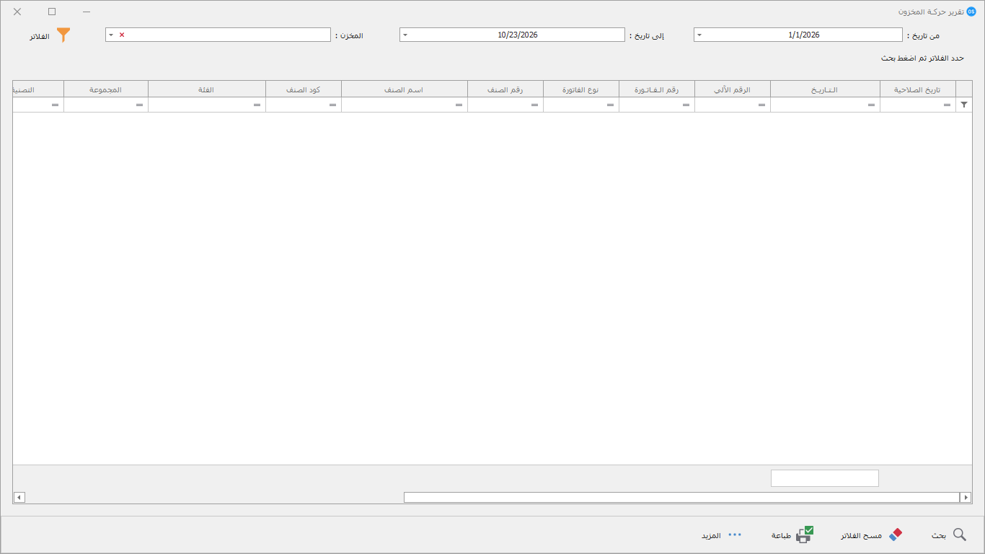Click the horizontal scrollbar thumb of the grid
Screen dimensions: 985x554
click(681, 497)
